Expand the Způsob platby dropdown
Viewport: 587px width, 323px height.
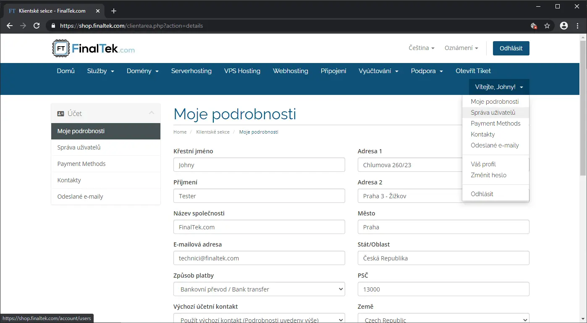[259, 289]
